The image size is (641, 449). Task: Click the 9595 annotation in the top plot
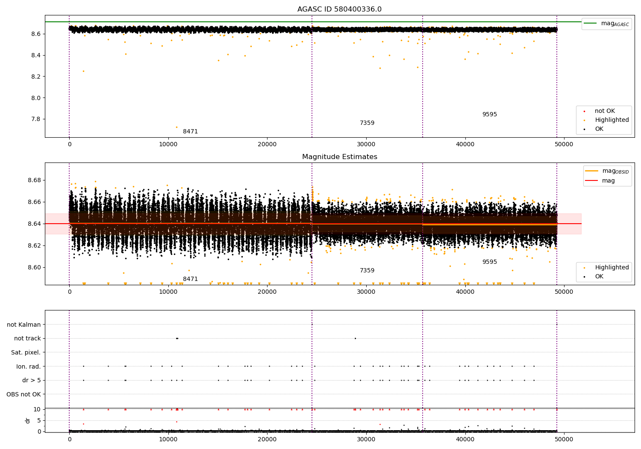click(490, 115)
